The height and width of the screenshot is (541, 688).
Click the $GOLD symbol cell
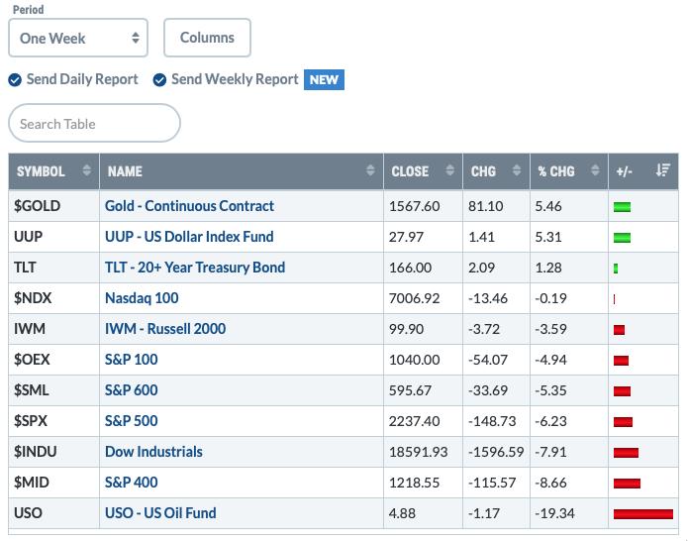point(54,206)
